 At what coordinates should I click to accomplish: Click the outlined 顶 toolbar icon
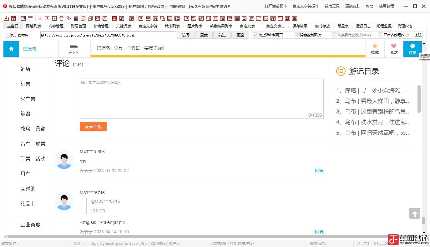(x=122, y=18)
